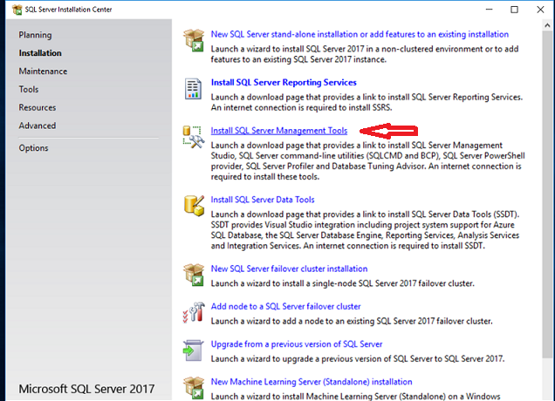Click the Machine Learning Server installation icon
Viewport: 555px width, 401px height.
[x=193, y=386]
